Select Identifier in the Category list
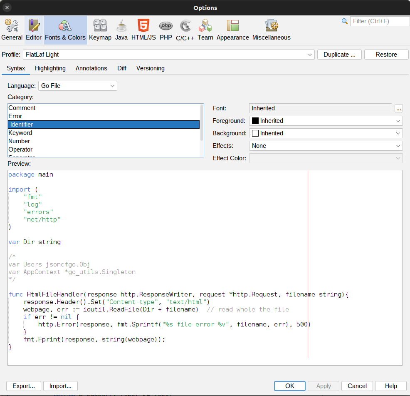Screen dimensions: 410x396 [104, 125]
